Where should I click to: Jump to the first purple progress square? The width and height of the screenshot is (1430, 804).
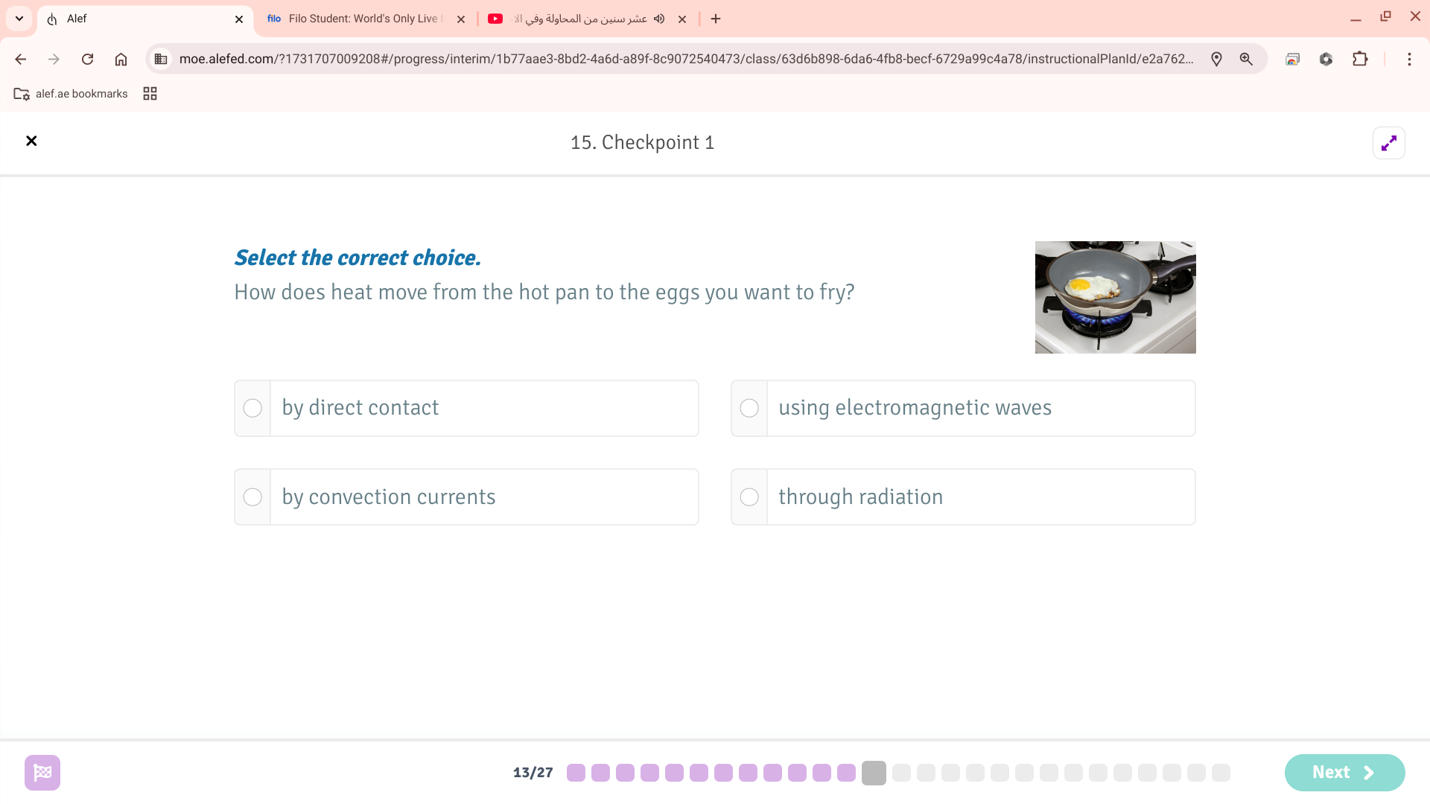[576, 773]
